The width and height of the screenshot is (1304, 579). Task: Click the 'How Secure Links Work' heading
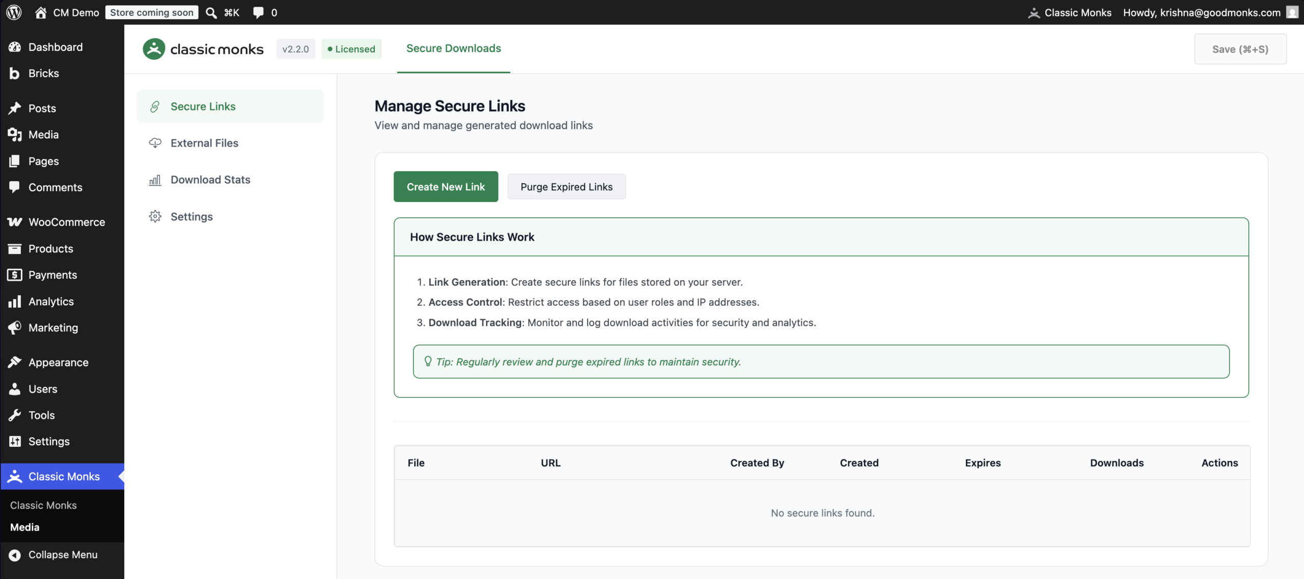tap(472, 237)
